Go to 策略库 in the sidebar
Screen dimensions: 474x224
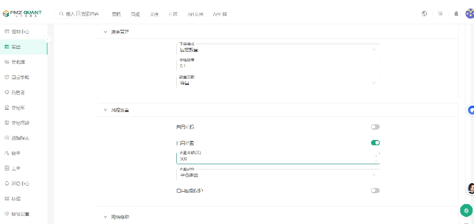point(20,62)
